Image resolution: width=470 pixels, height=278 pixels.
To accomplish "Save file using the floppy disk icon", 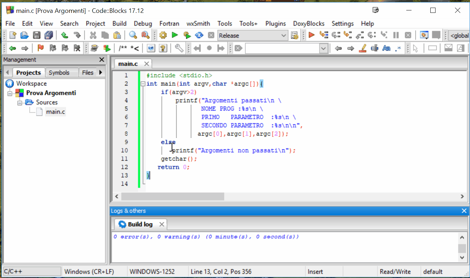I will [37, 35].
